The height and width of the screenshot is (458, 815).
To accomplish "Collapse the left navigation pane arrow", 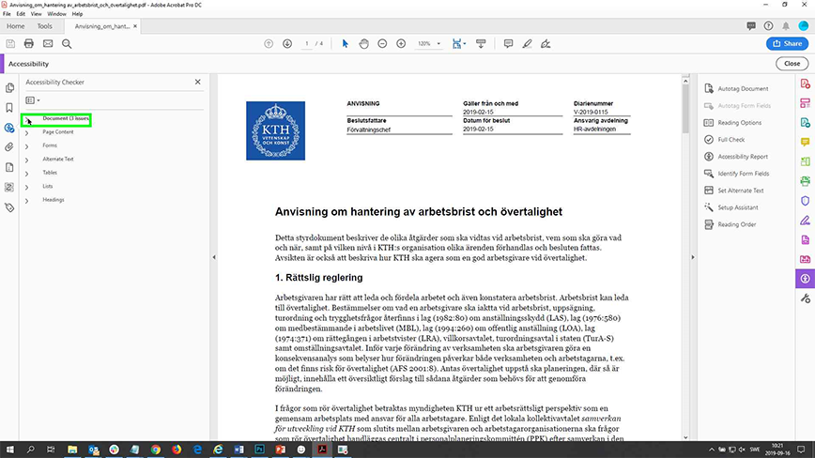I will click(x=214, y=257).
